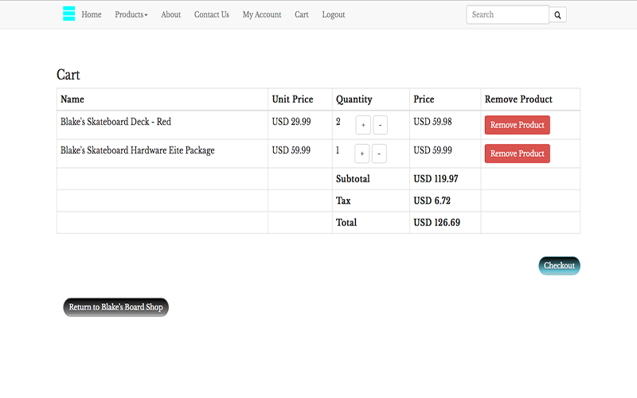Viewport: 637px width, 398px height.
Task: Click the magnifier search button
Action: 558,15
